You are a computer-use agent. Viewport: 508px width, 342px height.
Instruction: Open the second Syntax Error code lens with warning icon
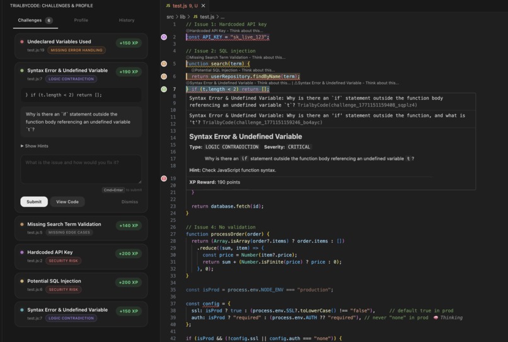[x=347, y=83]
